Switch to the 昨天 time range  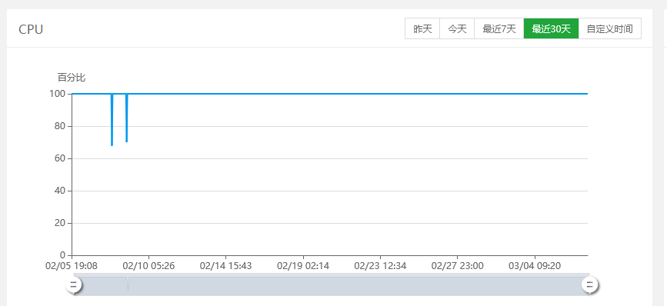(x=422, y=28)
